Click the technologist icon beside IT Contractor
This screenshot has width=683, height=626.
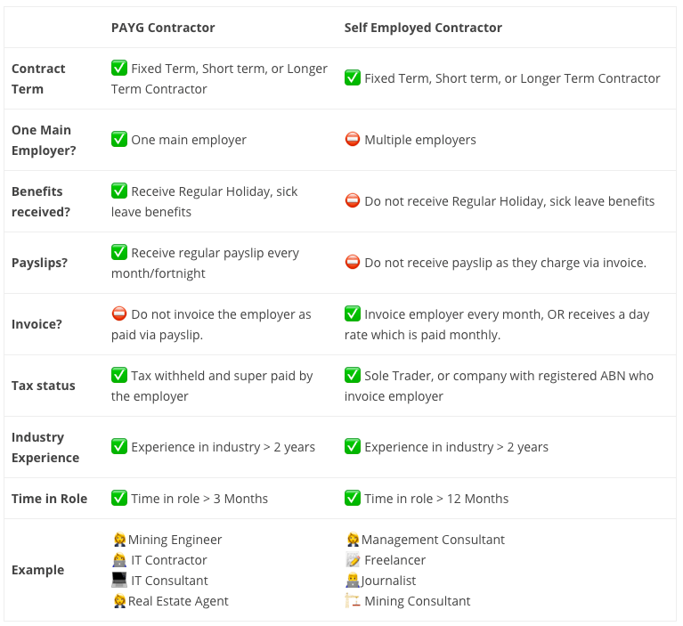click(119, 559)
